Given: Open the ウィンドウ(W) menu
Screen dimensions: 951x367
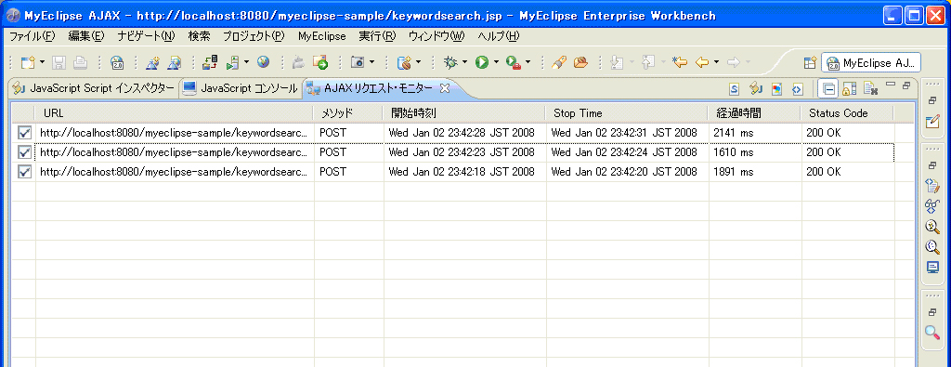Looking at the screenshot, I should click(x=436, y=36).
